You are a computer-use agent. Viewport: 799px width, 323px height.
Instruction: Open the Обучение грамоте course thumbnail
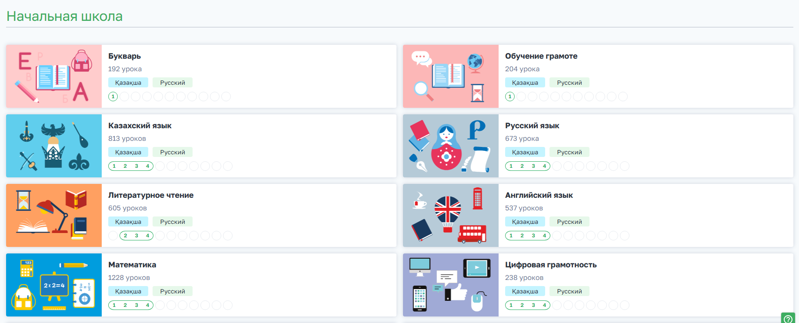tap(450, 77)
